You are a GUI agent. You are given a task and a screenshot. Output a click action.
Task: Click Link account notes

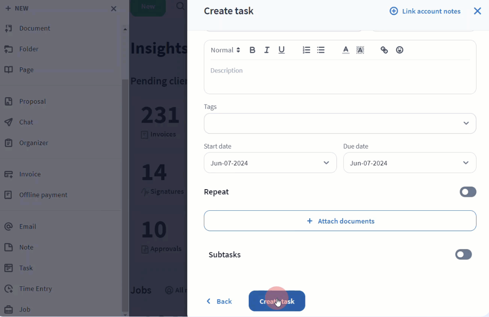coord(425,11)
